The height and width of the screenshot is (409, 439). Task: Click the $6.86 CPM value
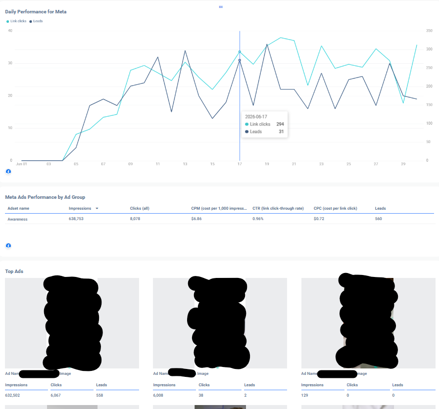pyautogui.click(x=196, y=219)
